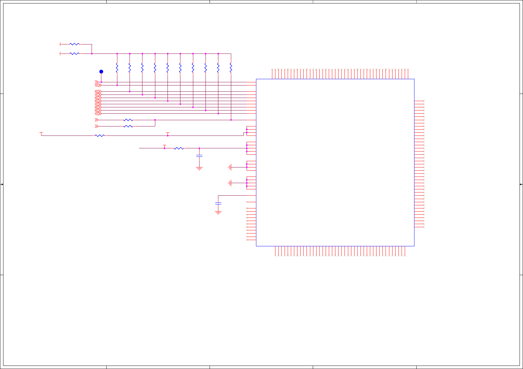
Task: Select the ground symbol below the lowest capacitor
Action: [x=218, y=213]
